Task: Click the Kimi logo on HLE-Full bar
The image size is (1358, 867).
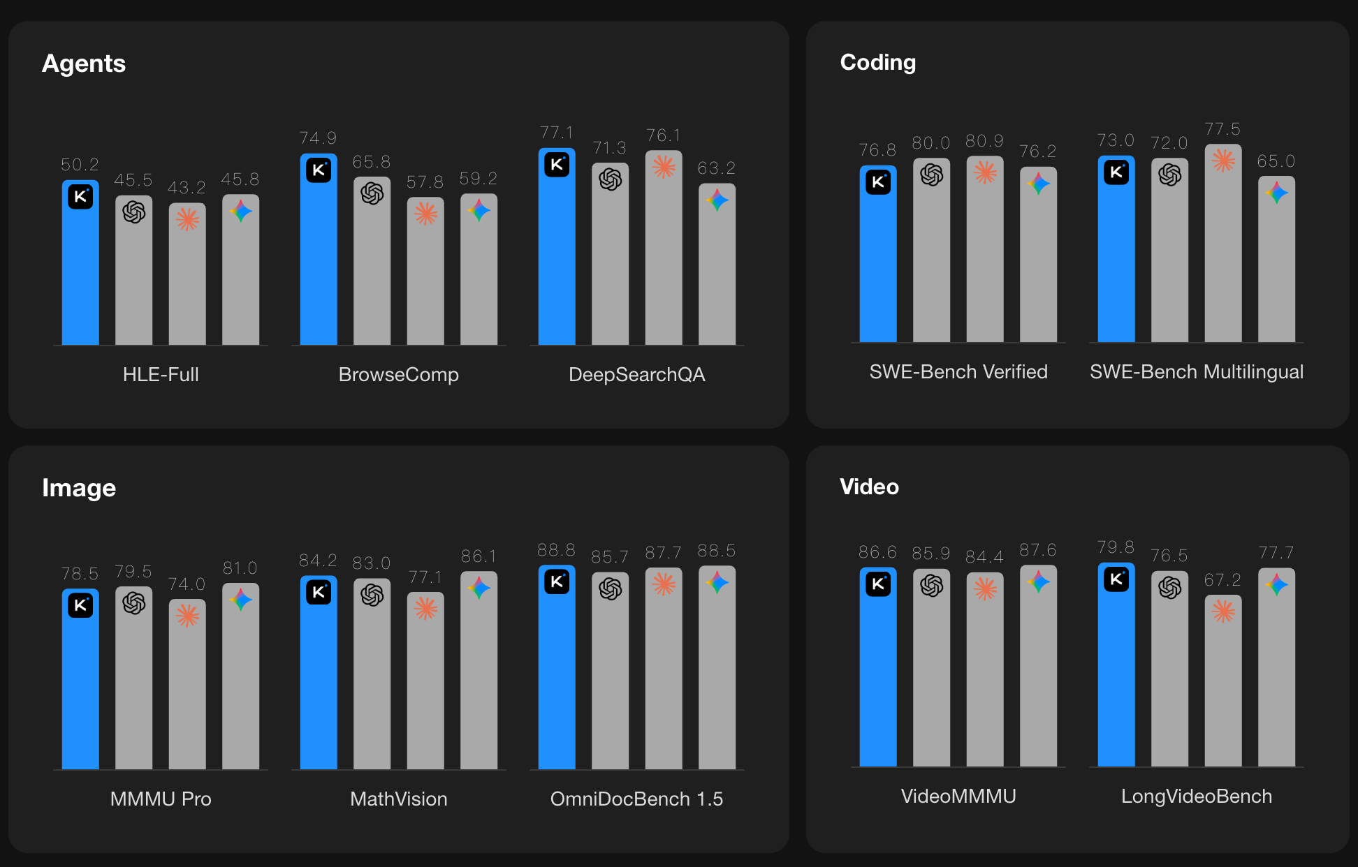Action: point(80,197)
